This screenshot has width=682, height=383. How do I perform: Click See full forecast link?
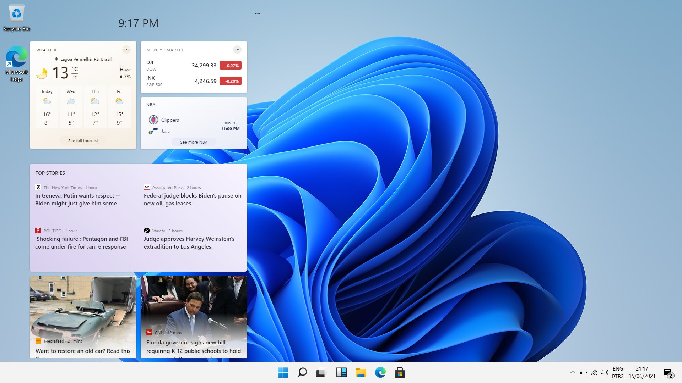83,140
